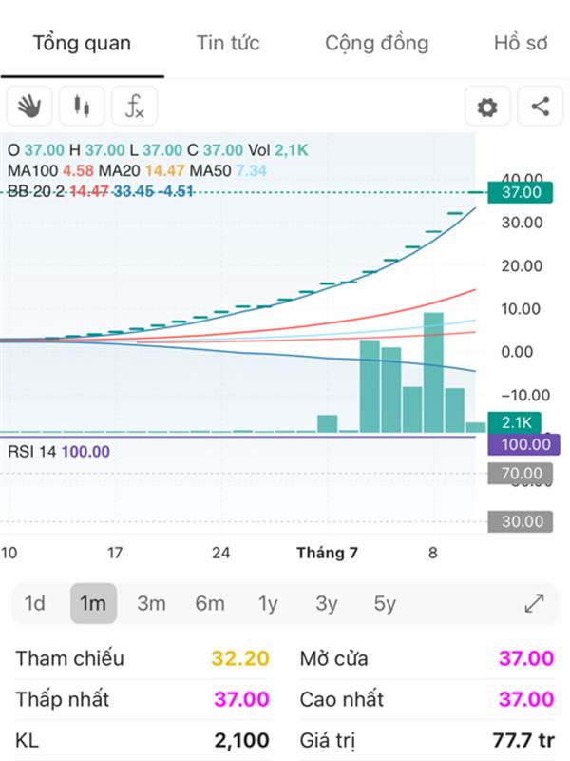Switch chart range to 6m
The width and height of the screenshot is (570, 761).
point(210,603)
